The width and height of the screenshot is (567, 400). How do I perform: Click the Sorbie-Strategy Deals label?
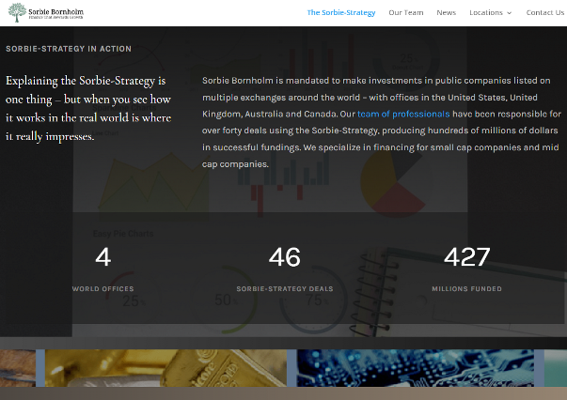(285, 289)
